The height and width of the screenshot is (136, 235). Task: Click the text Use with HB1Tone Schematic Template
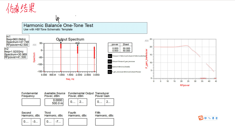pyautogui.click(x=48, y=30)
